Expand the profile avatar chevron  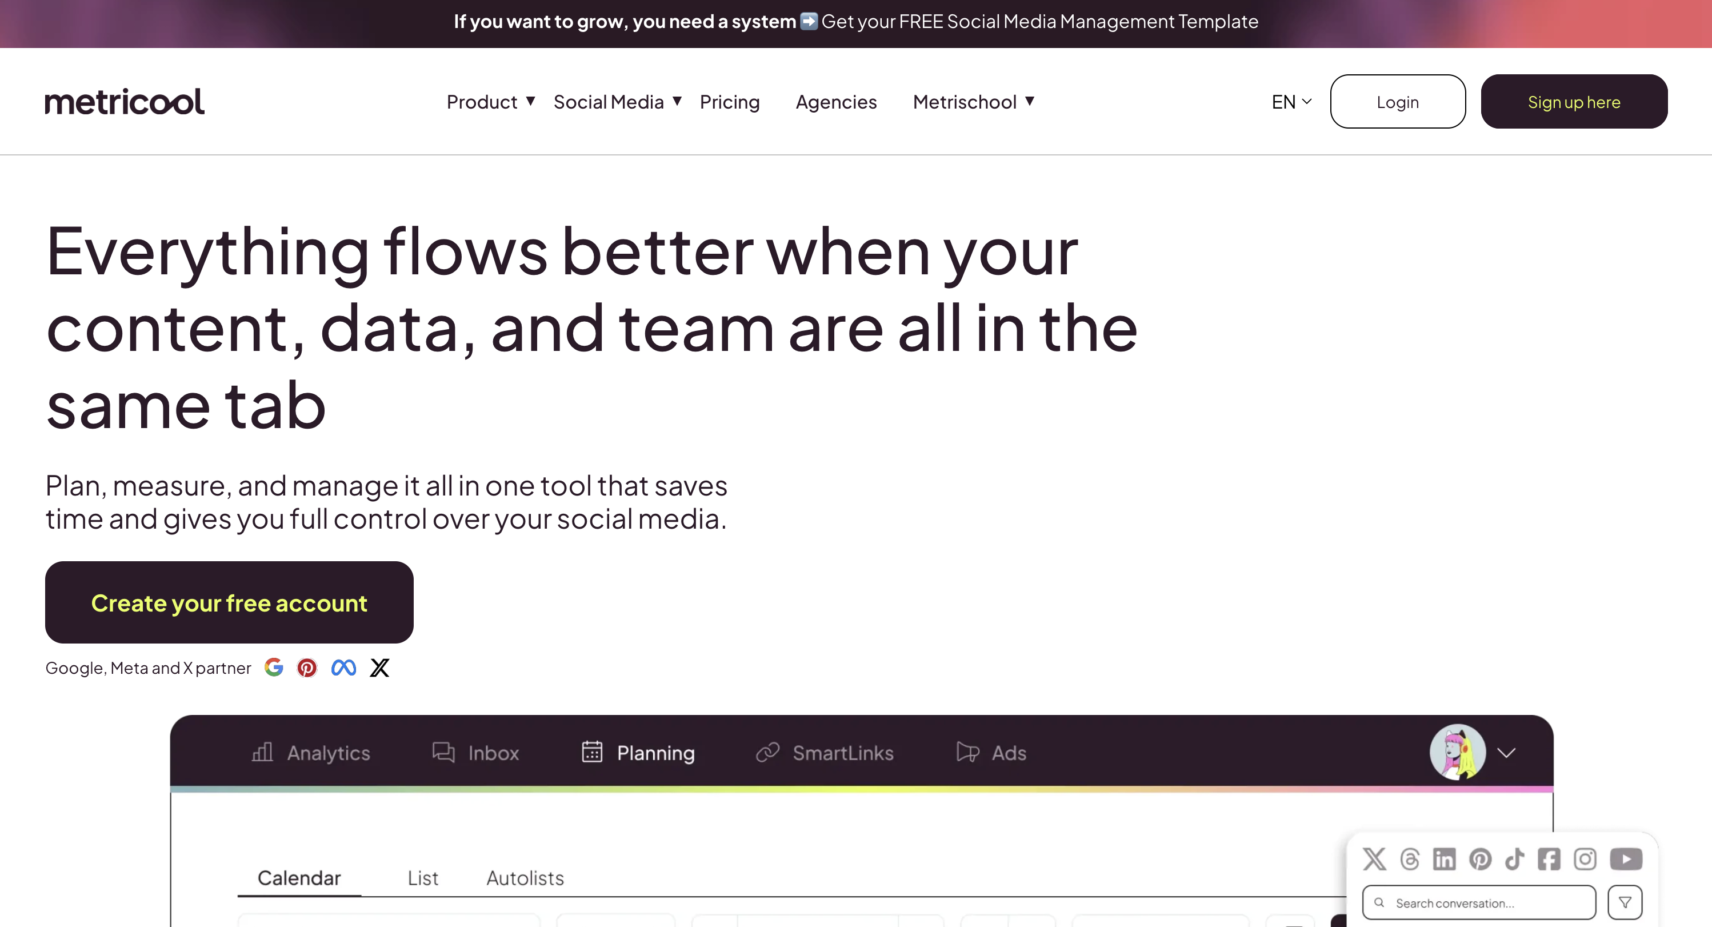[x=1507, y=753]
